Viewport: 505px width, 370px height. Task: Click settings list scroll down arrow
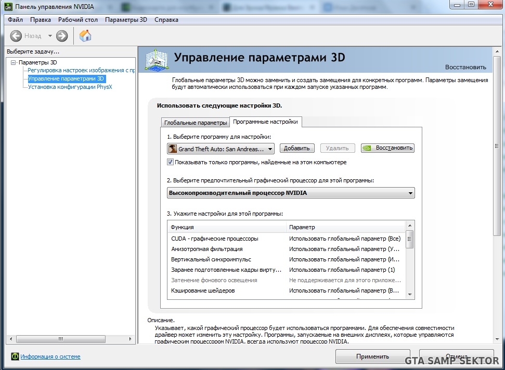point(410,295)
